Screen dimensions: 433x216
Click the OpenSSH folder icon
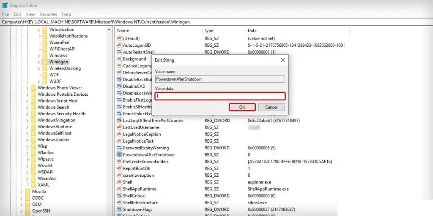tap(27, 211)
